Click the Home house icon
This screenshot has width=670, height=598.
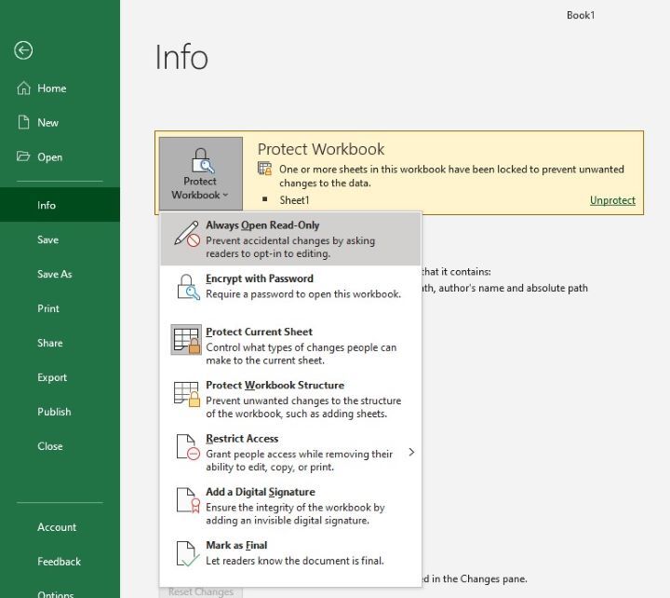tap(23, 88)
